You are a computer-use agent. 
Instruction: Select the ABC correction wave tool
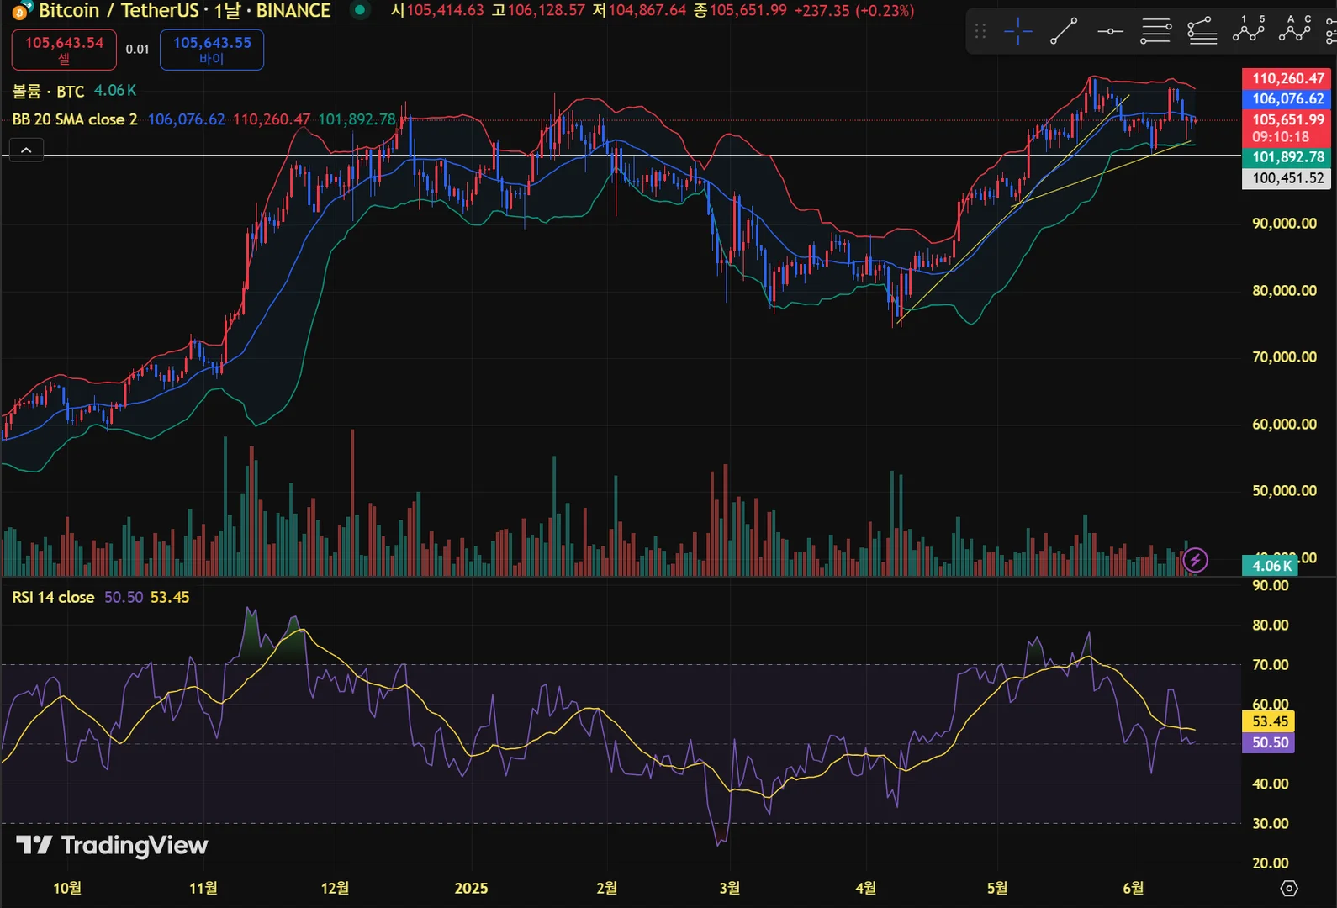(1295, 30)
